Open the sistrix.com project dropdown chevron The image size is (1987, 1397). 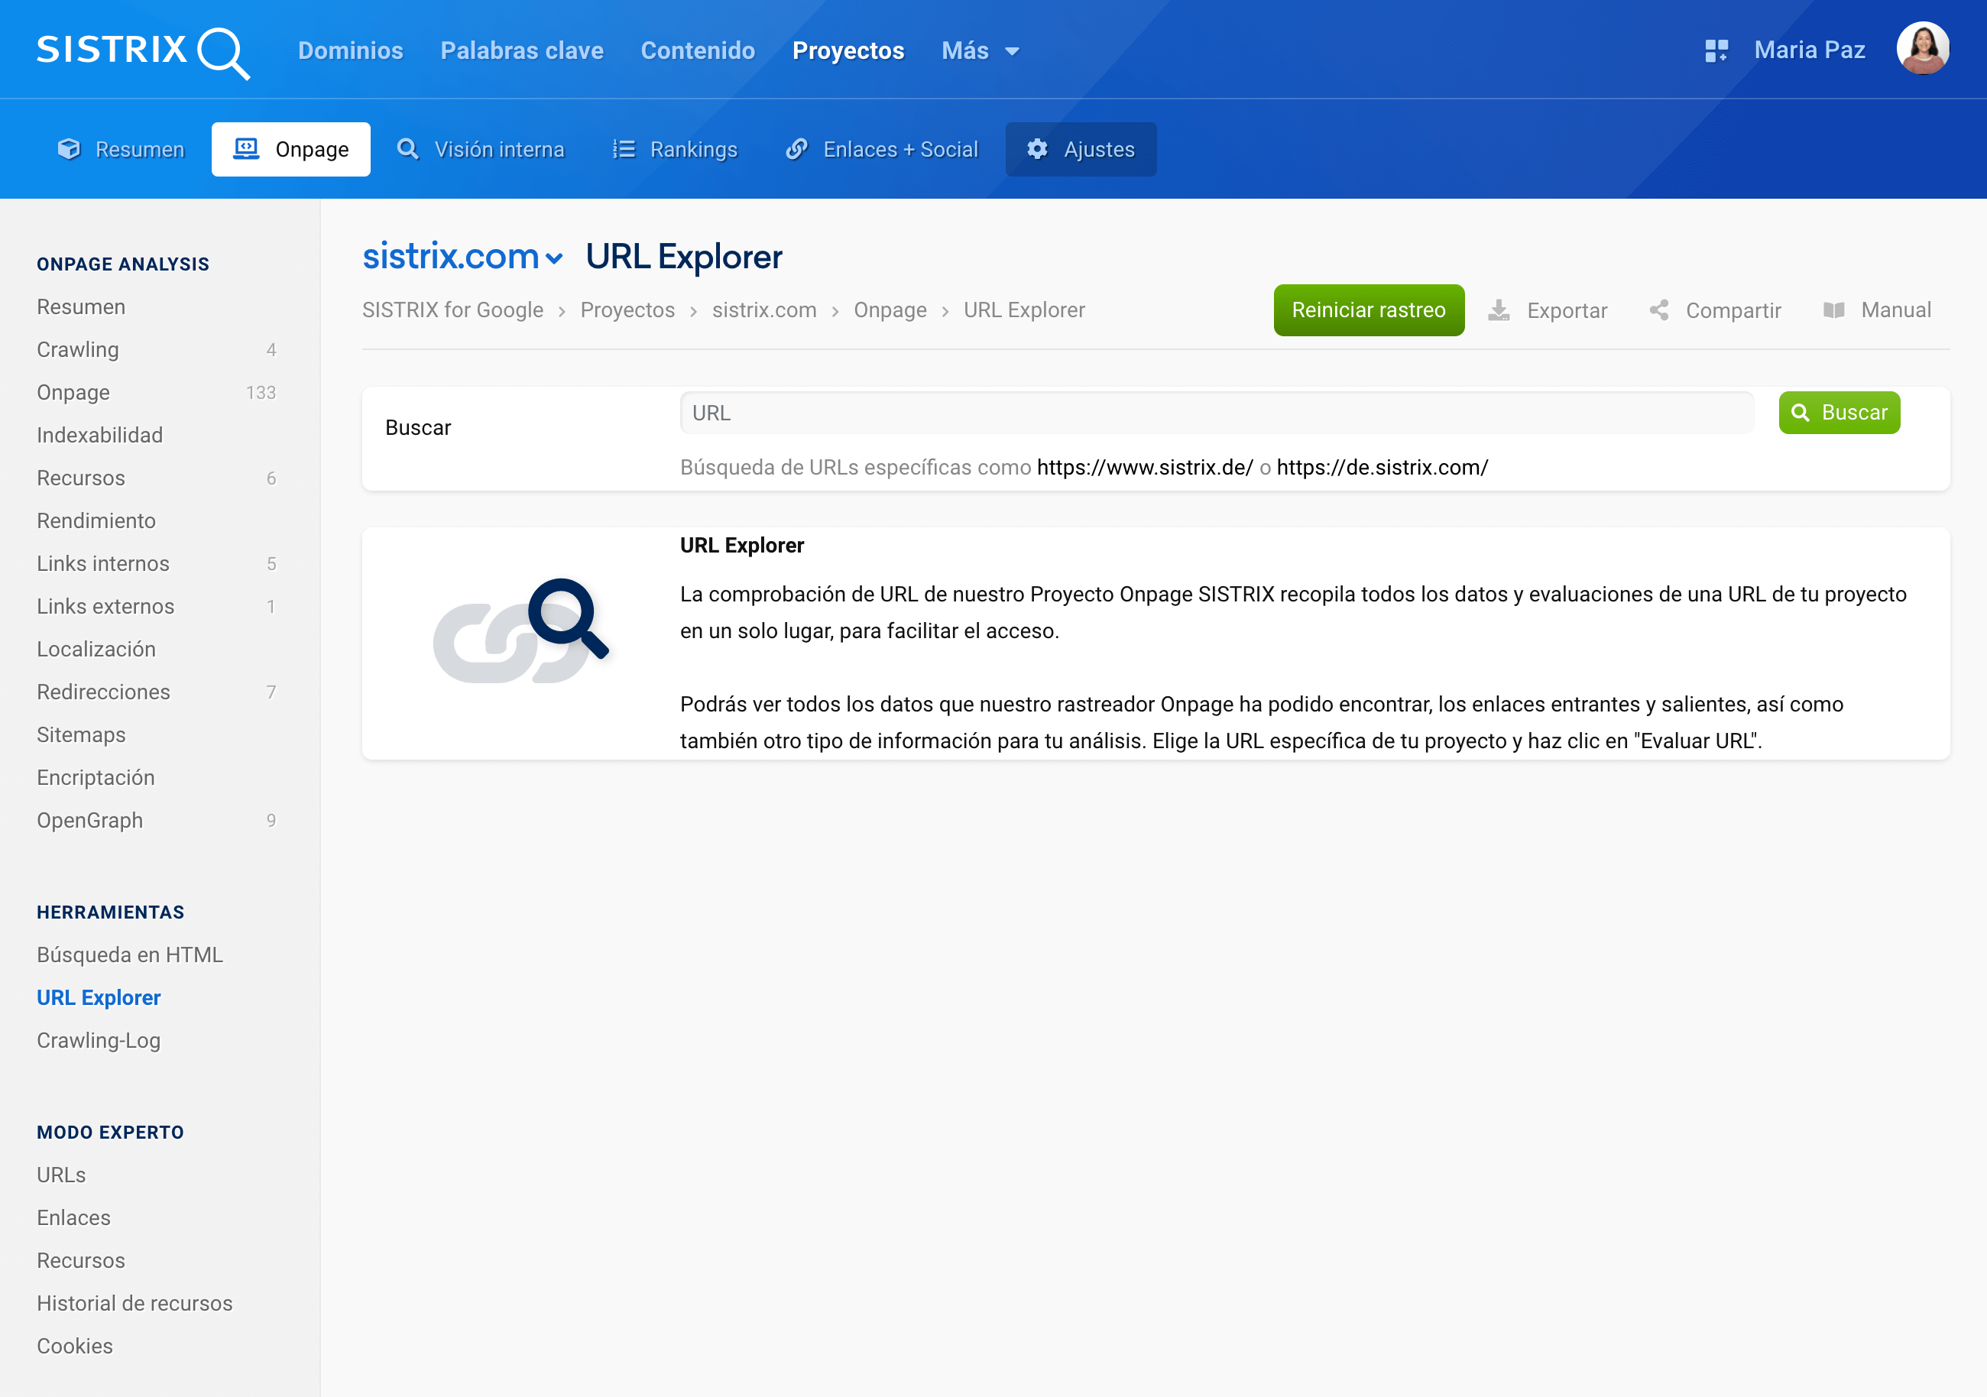tap(555, 258)
